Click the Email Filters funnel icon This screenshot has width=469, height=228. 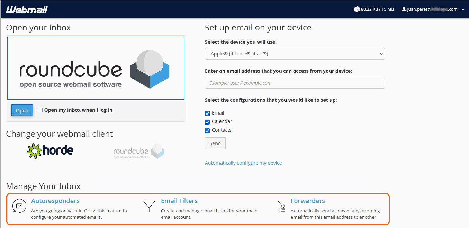pos(149,206)
